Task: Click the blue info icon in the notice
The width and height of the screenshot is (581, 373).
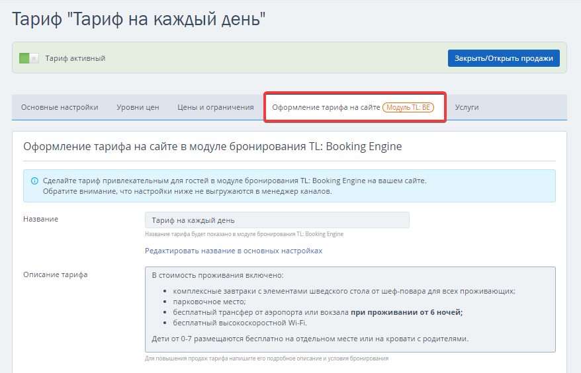Action: [34, 181]
